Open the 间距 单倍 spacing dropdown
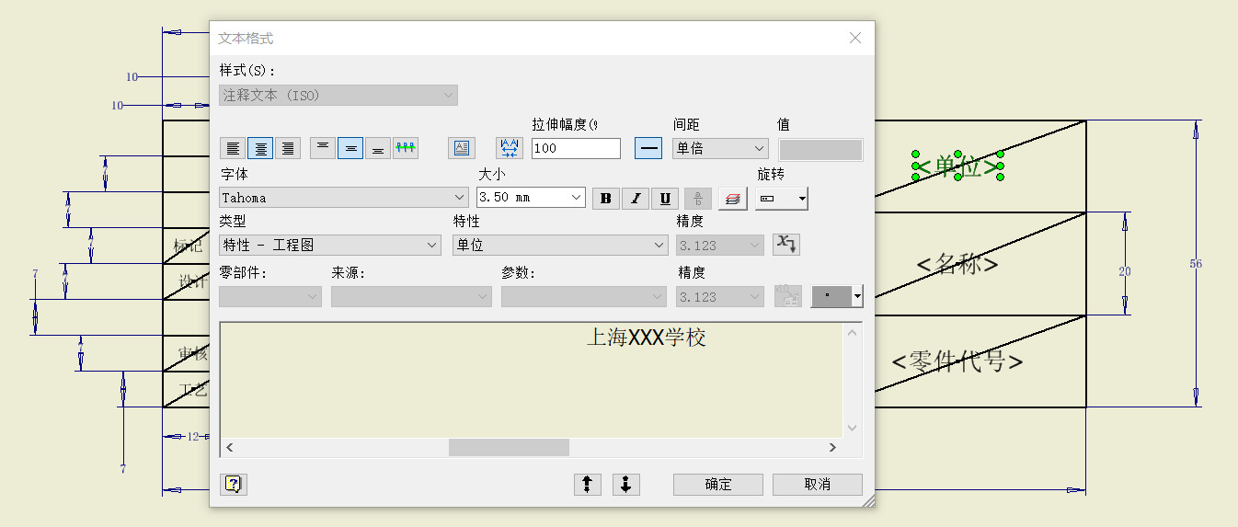1238x527 pixels. pos(720,148)
